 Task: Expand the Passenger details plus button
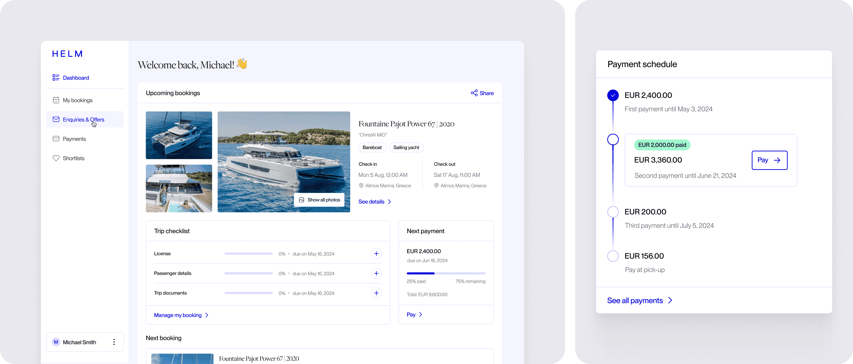pyautogui.click(x=376, y=273)
